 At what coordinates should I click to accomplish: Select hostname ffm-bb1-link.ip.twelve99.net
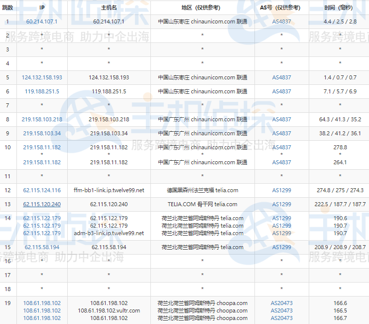[x=109, y=190]
